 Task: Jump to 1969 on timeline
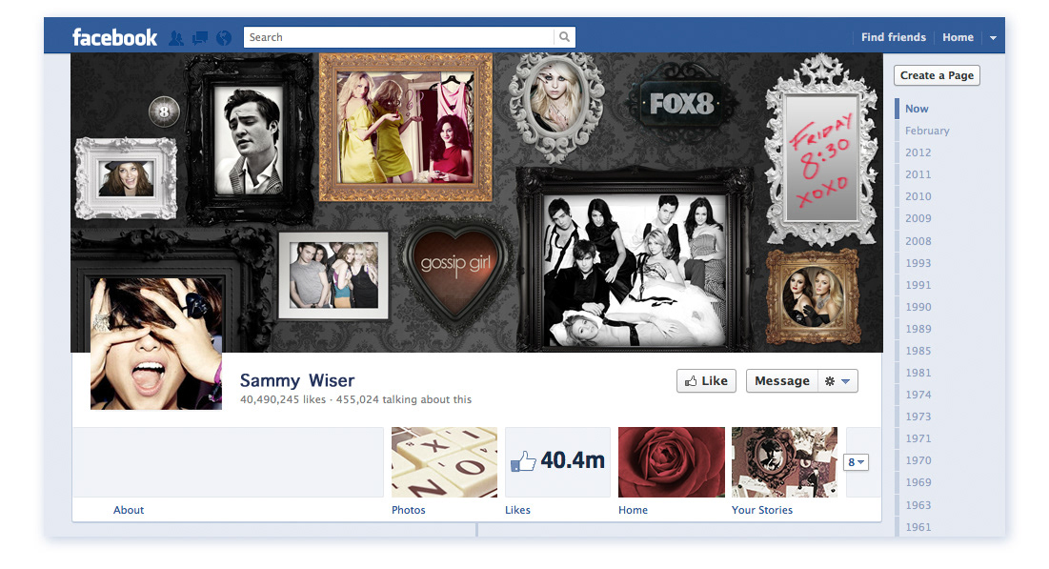point(918,482)
